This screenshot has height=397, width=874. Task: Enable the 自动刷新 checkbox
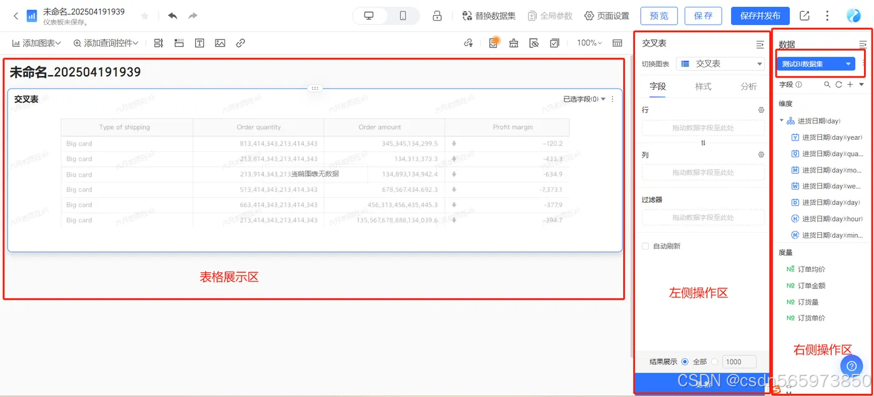click(x=646, y=246)
